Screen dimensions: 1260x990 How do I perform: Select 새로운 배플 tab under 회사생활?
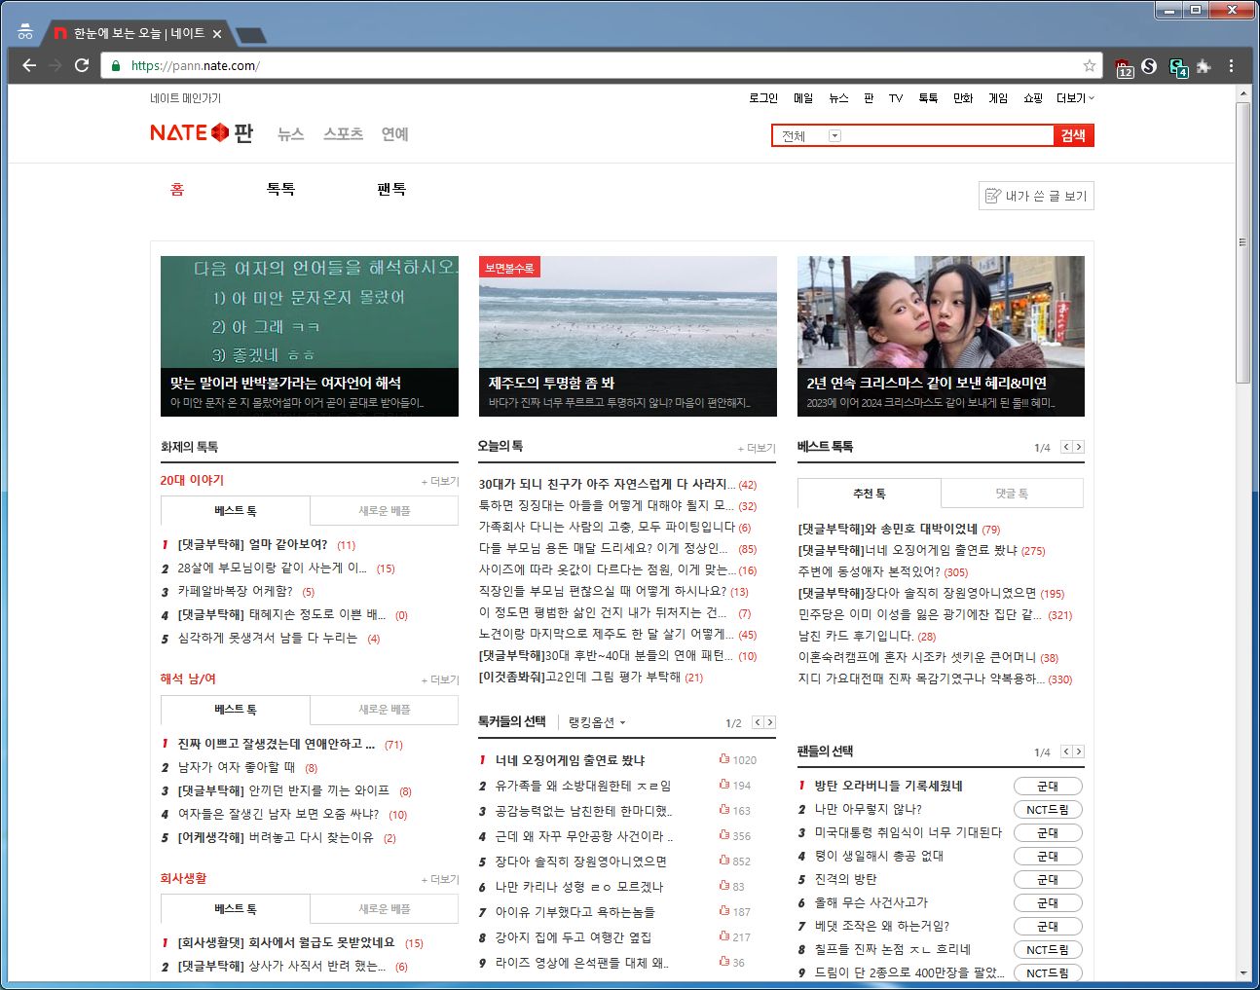[x=384, y=909]
